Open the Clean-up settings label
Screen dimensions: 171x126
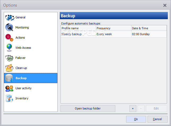21,68
